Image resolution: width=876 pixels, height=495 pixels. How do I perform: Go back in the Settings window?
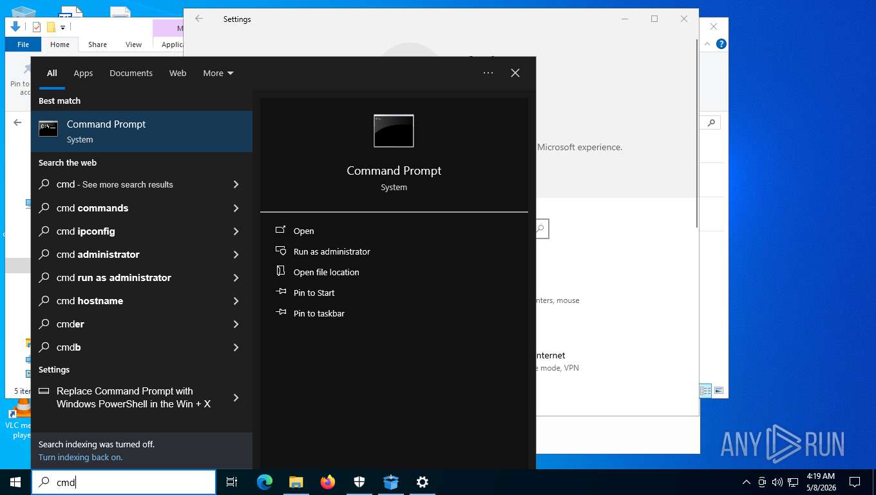point(199,19)
